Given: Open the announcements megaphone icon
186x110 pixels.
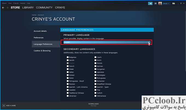Looking at the screenshot, I should (150, 4).
